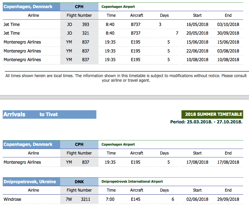Select aircraft "B737" in the JO 321 row
The image size is (249, 210).
(x=136, y=33)
